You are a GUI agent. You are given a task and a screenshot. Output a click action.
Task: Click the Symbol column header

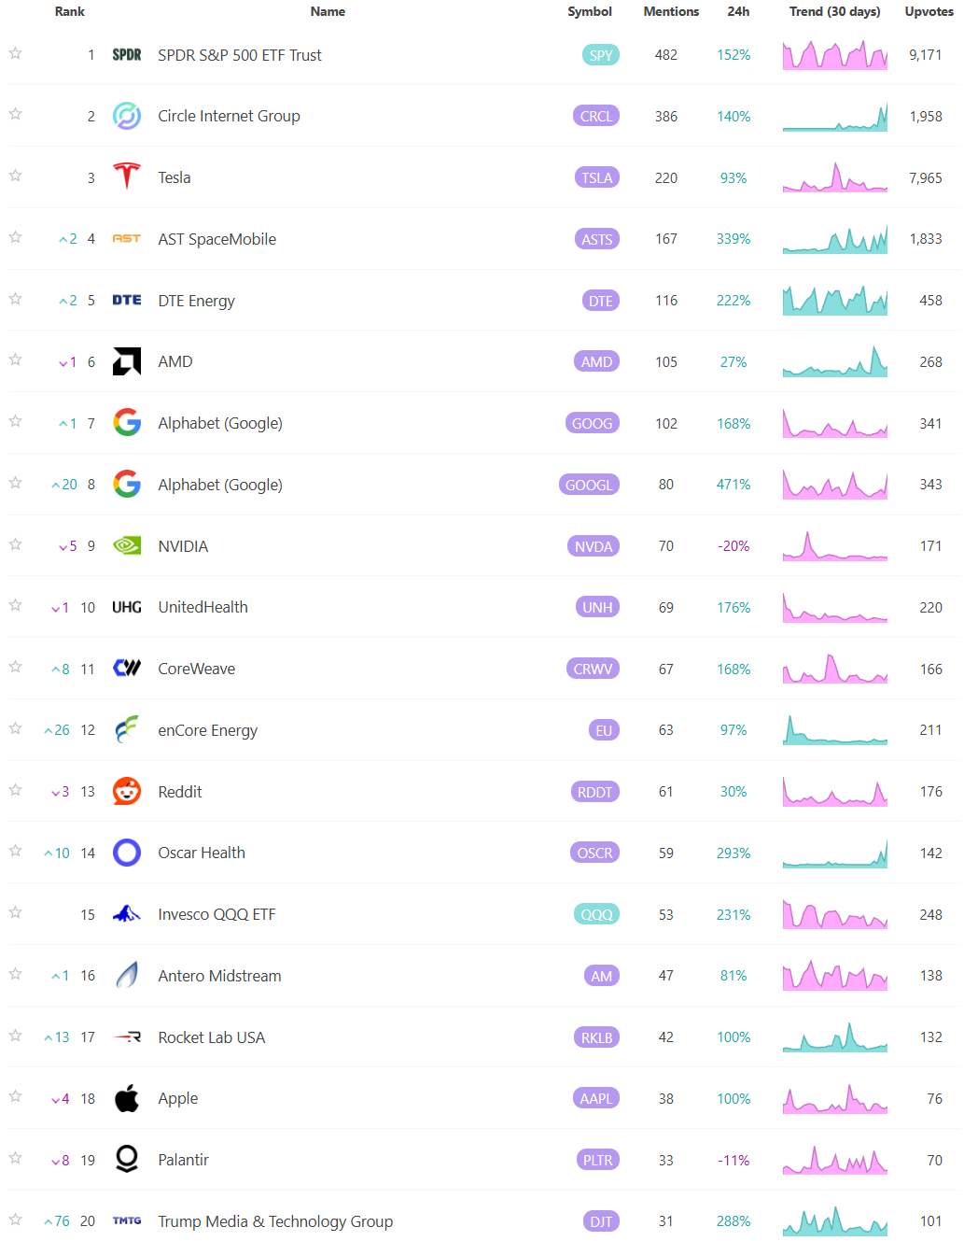pyautogui.click(x=590, y=11)
